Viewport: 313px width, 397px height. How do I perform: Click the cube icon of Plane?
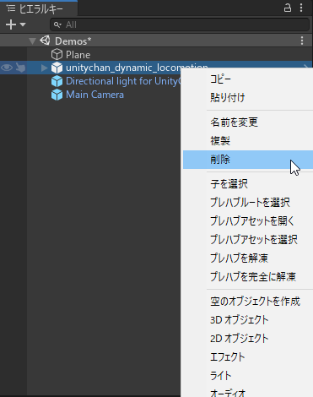57,54
